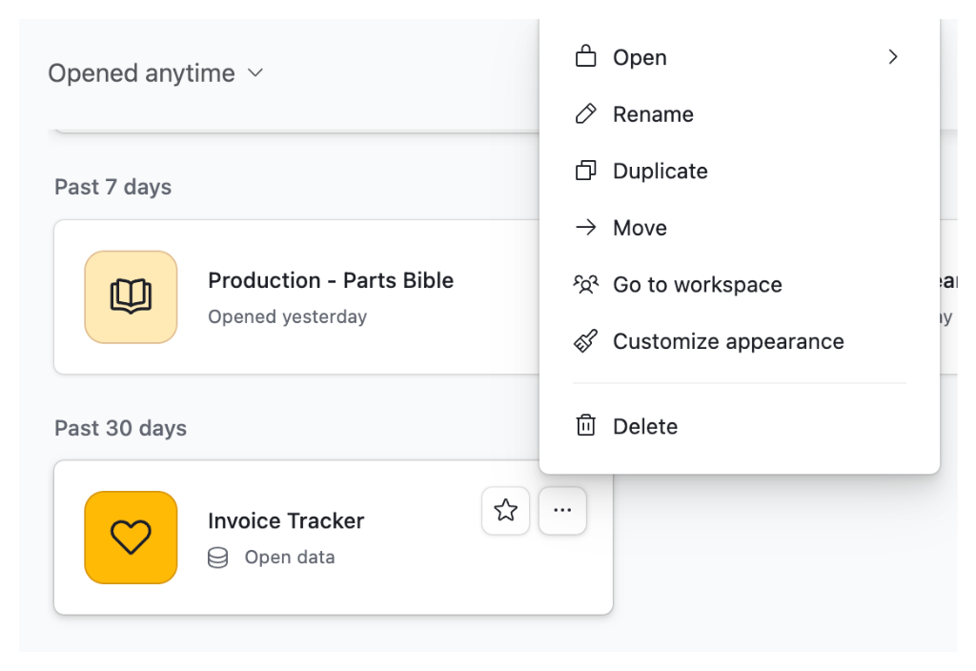Click the book icon for Production - Parts Bible
The width and height of the screenshot is (976, 671).
point(131,297)
